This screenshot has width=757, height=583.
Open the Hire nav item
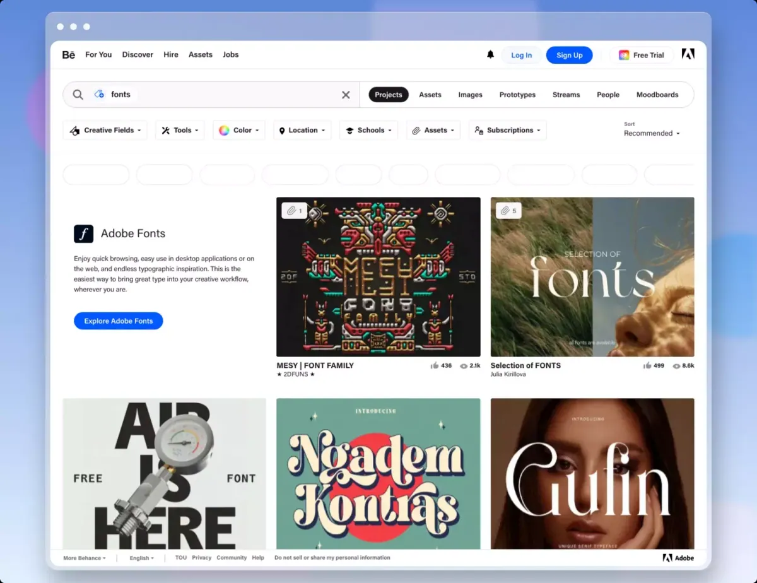(171, 55)
